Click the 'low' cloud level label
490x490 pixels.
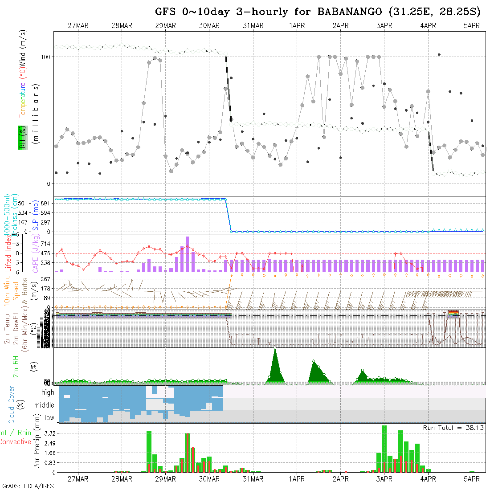tap(49, 418)
